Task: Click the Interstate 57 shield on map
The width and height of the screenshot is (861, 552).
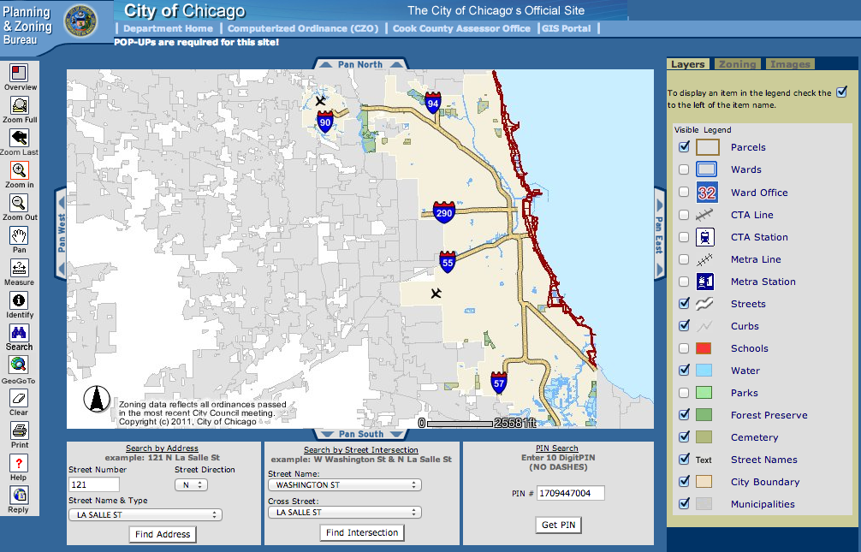Action: (x=499, y=383)
